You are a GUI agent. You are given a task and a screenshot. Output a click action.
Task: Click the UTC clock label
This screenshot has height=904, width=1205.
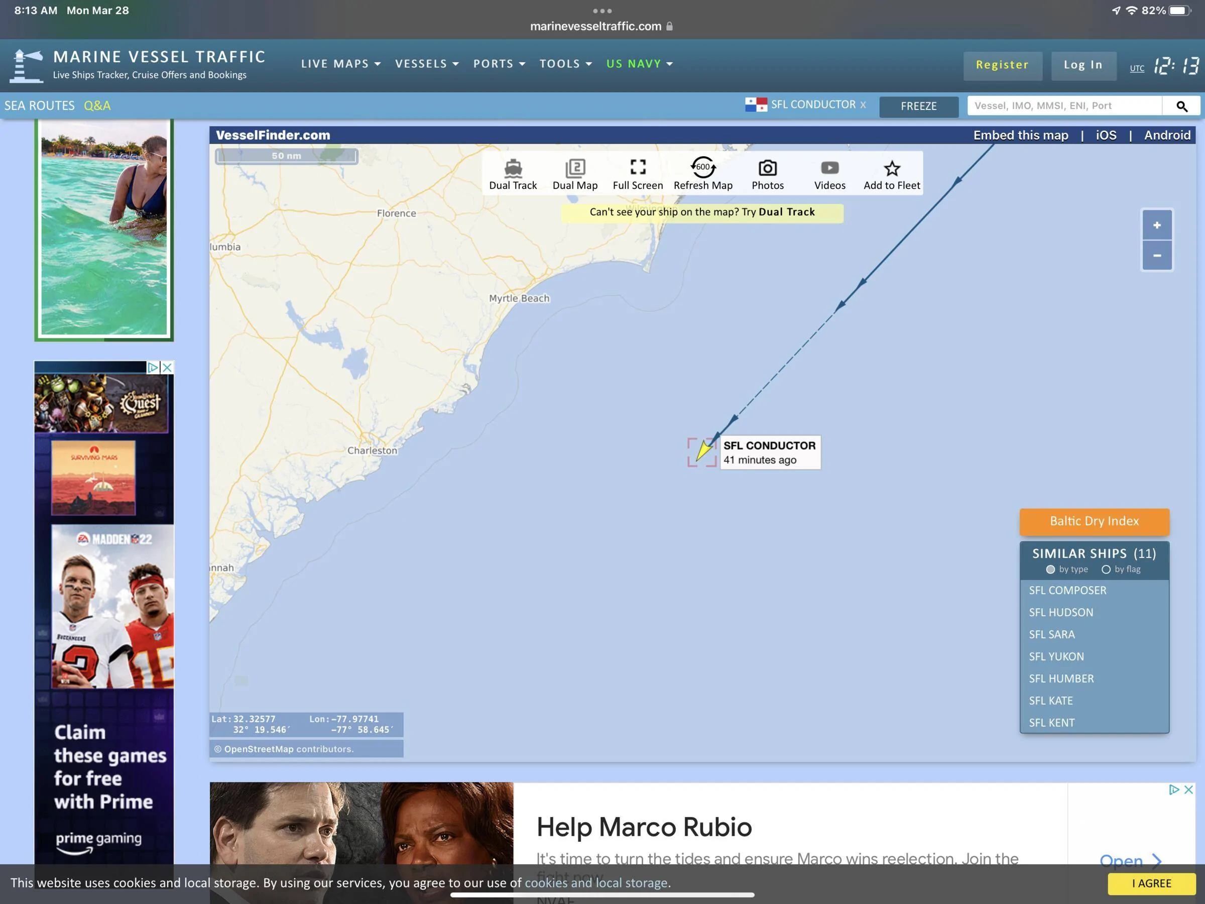(1137, 68)
